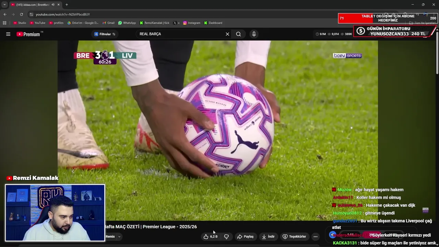Click chat message from Muzow
Screen dimensions: 439x247
pos(368,190)
